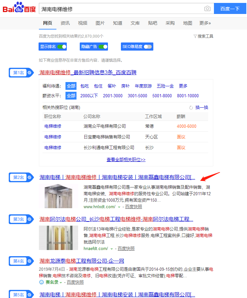Switch to 地图 tab
The image size is (247, 298).
click(188, 23)
